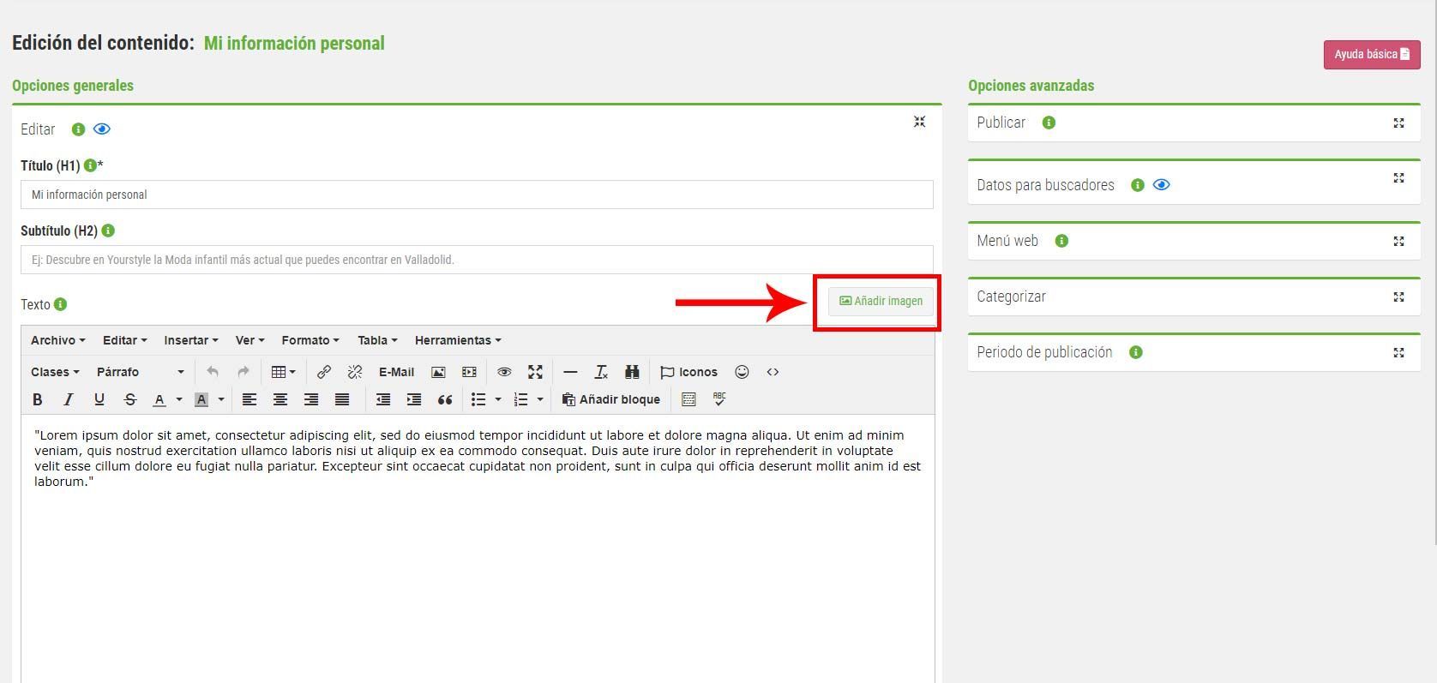The height and width of the screenshot is (683, 1437).
Task: Apply strikethrough formatting
Action: pos(130,399)
